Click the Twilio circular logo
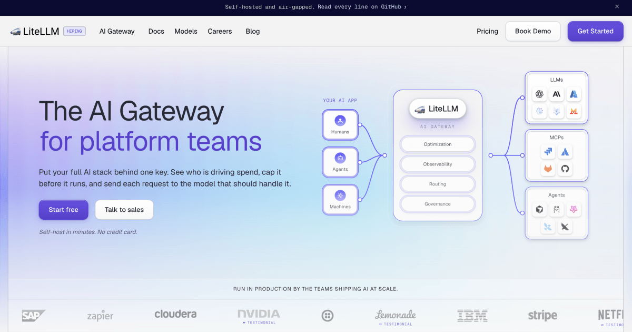This screenshot has width=632, height=332. (327, 316)
